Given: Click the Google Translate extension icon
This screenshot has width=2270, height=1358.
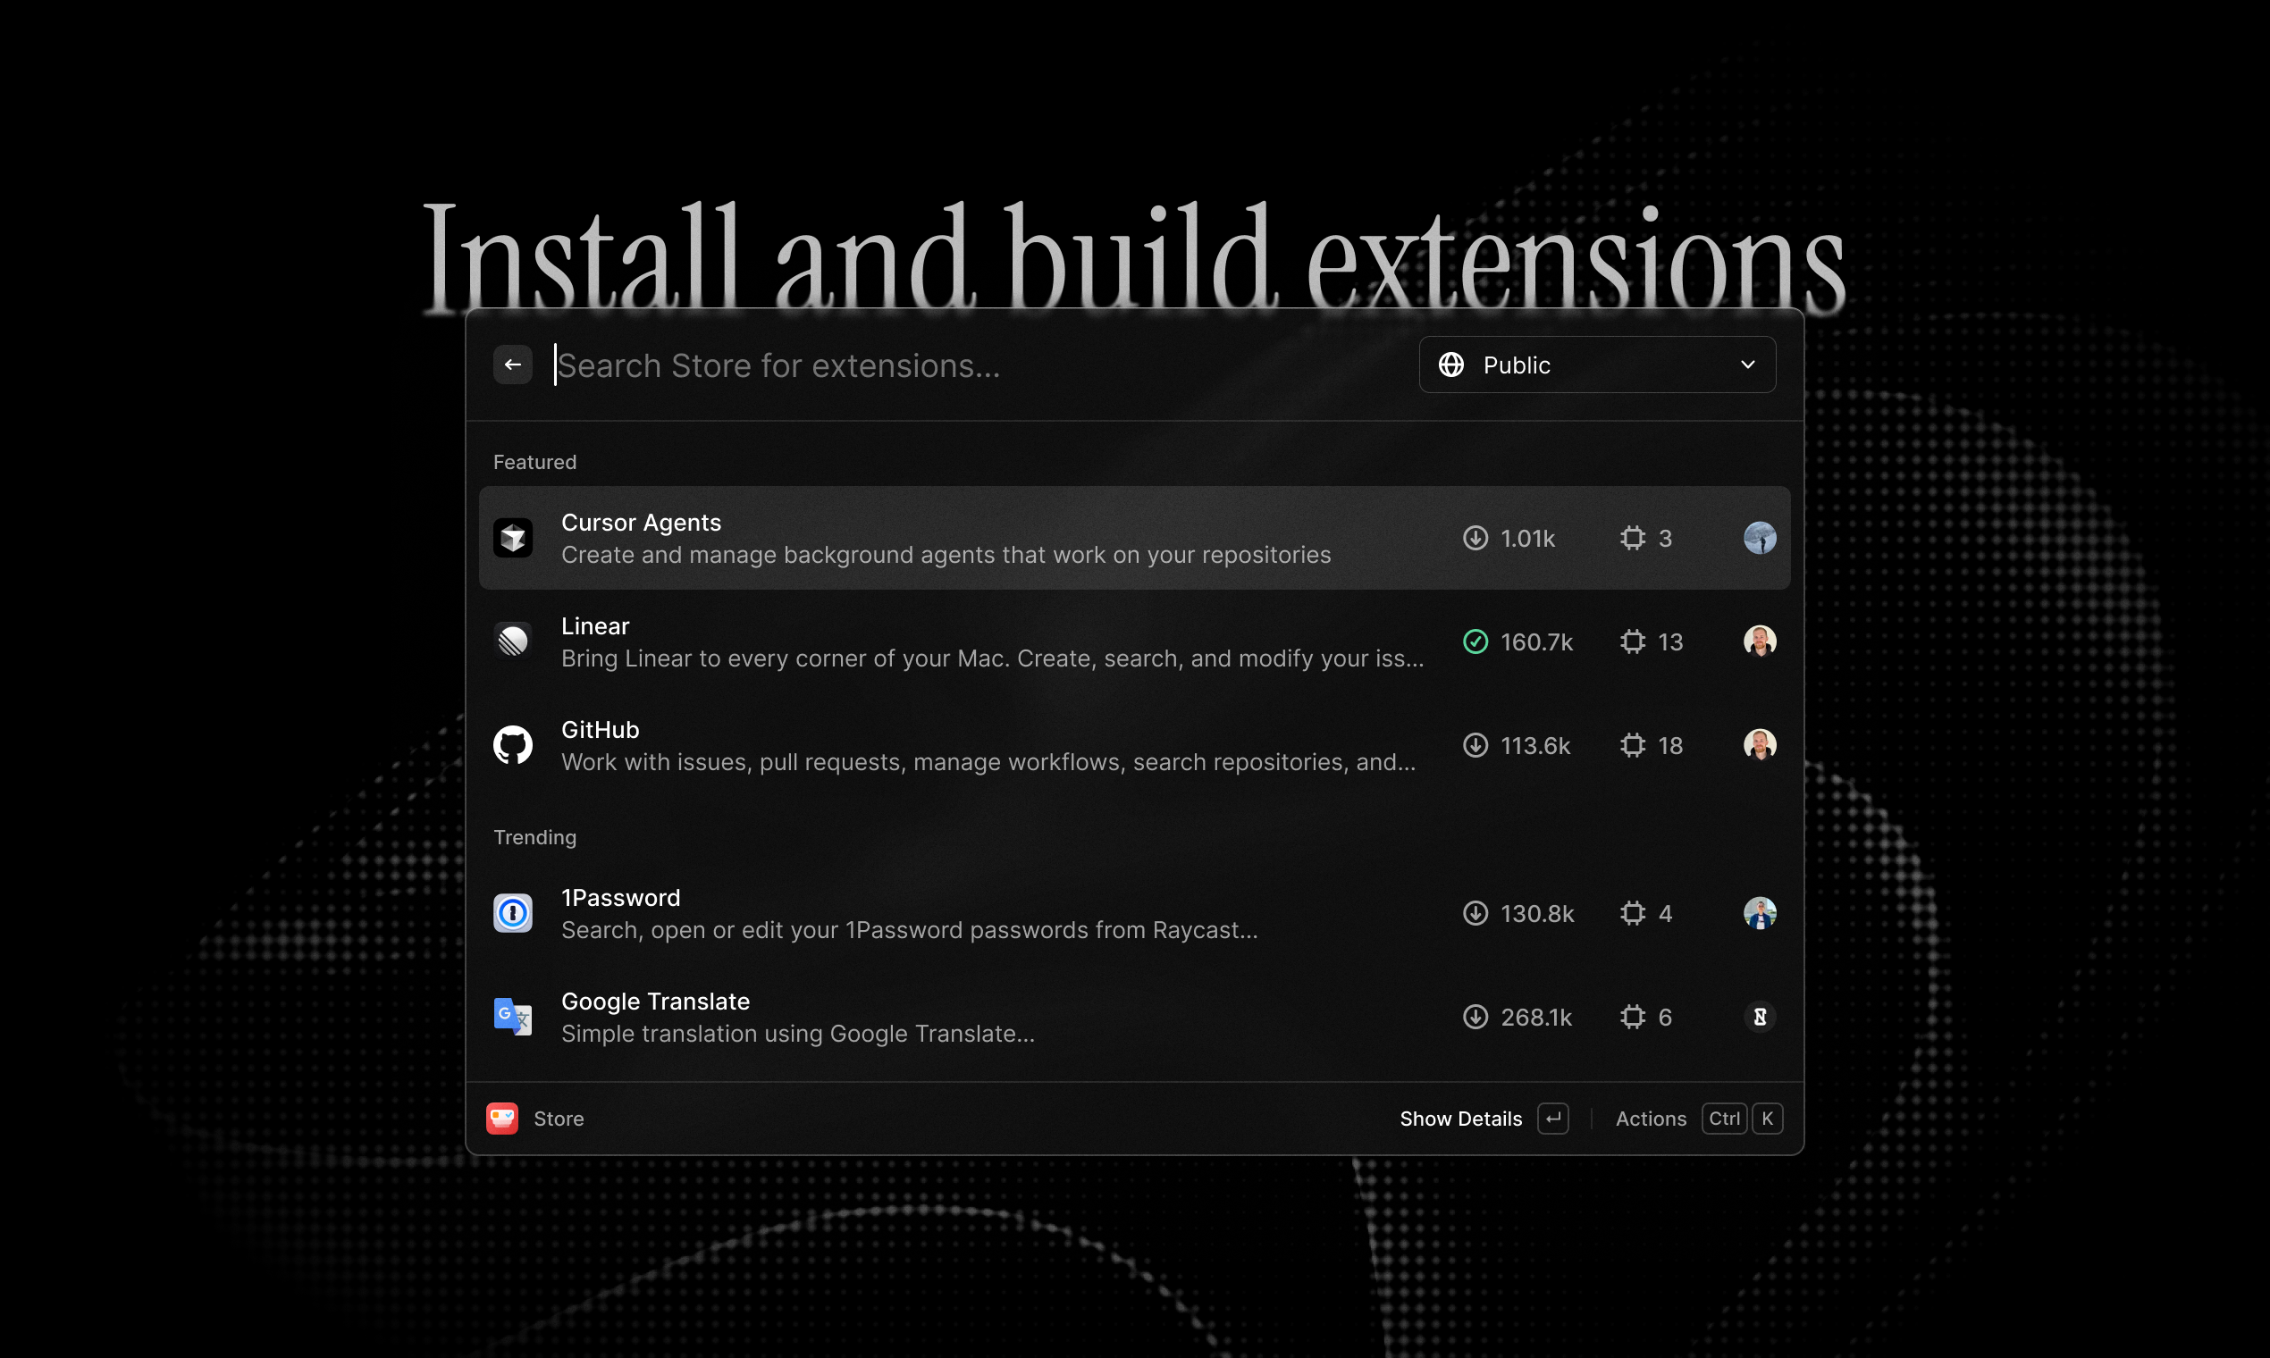Looking at the screenshot, I should click(x=514, y=1016).
